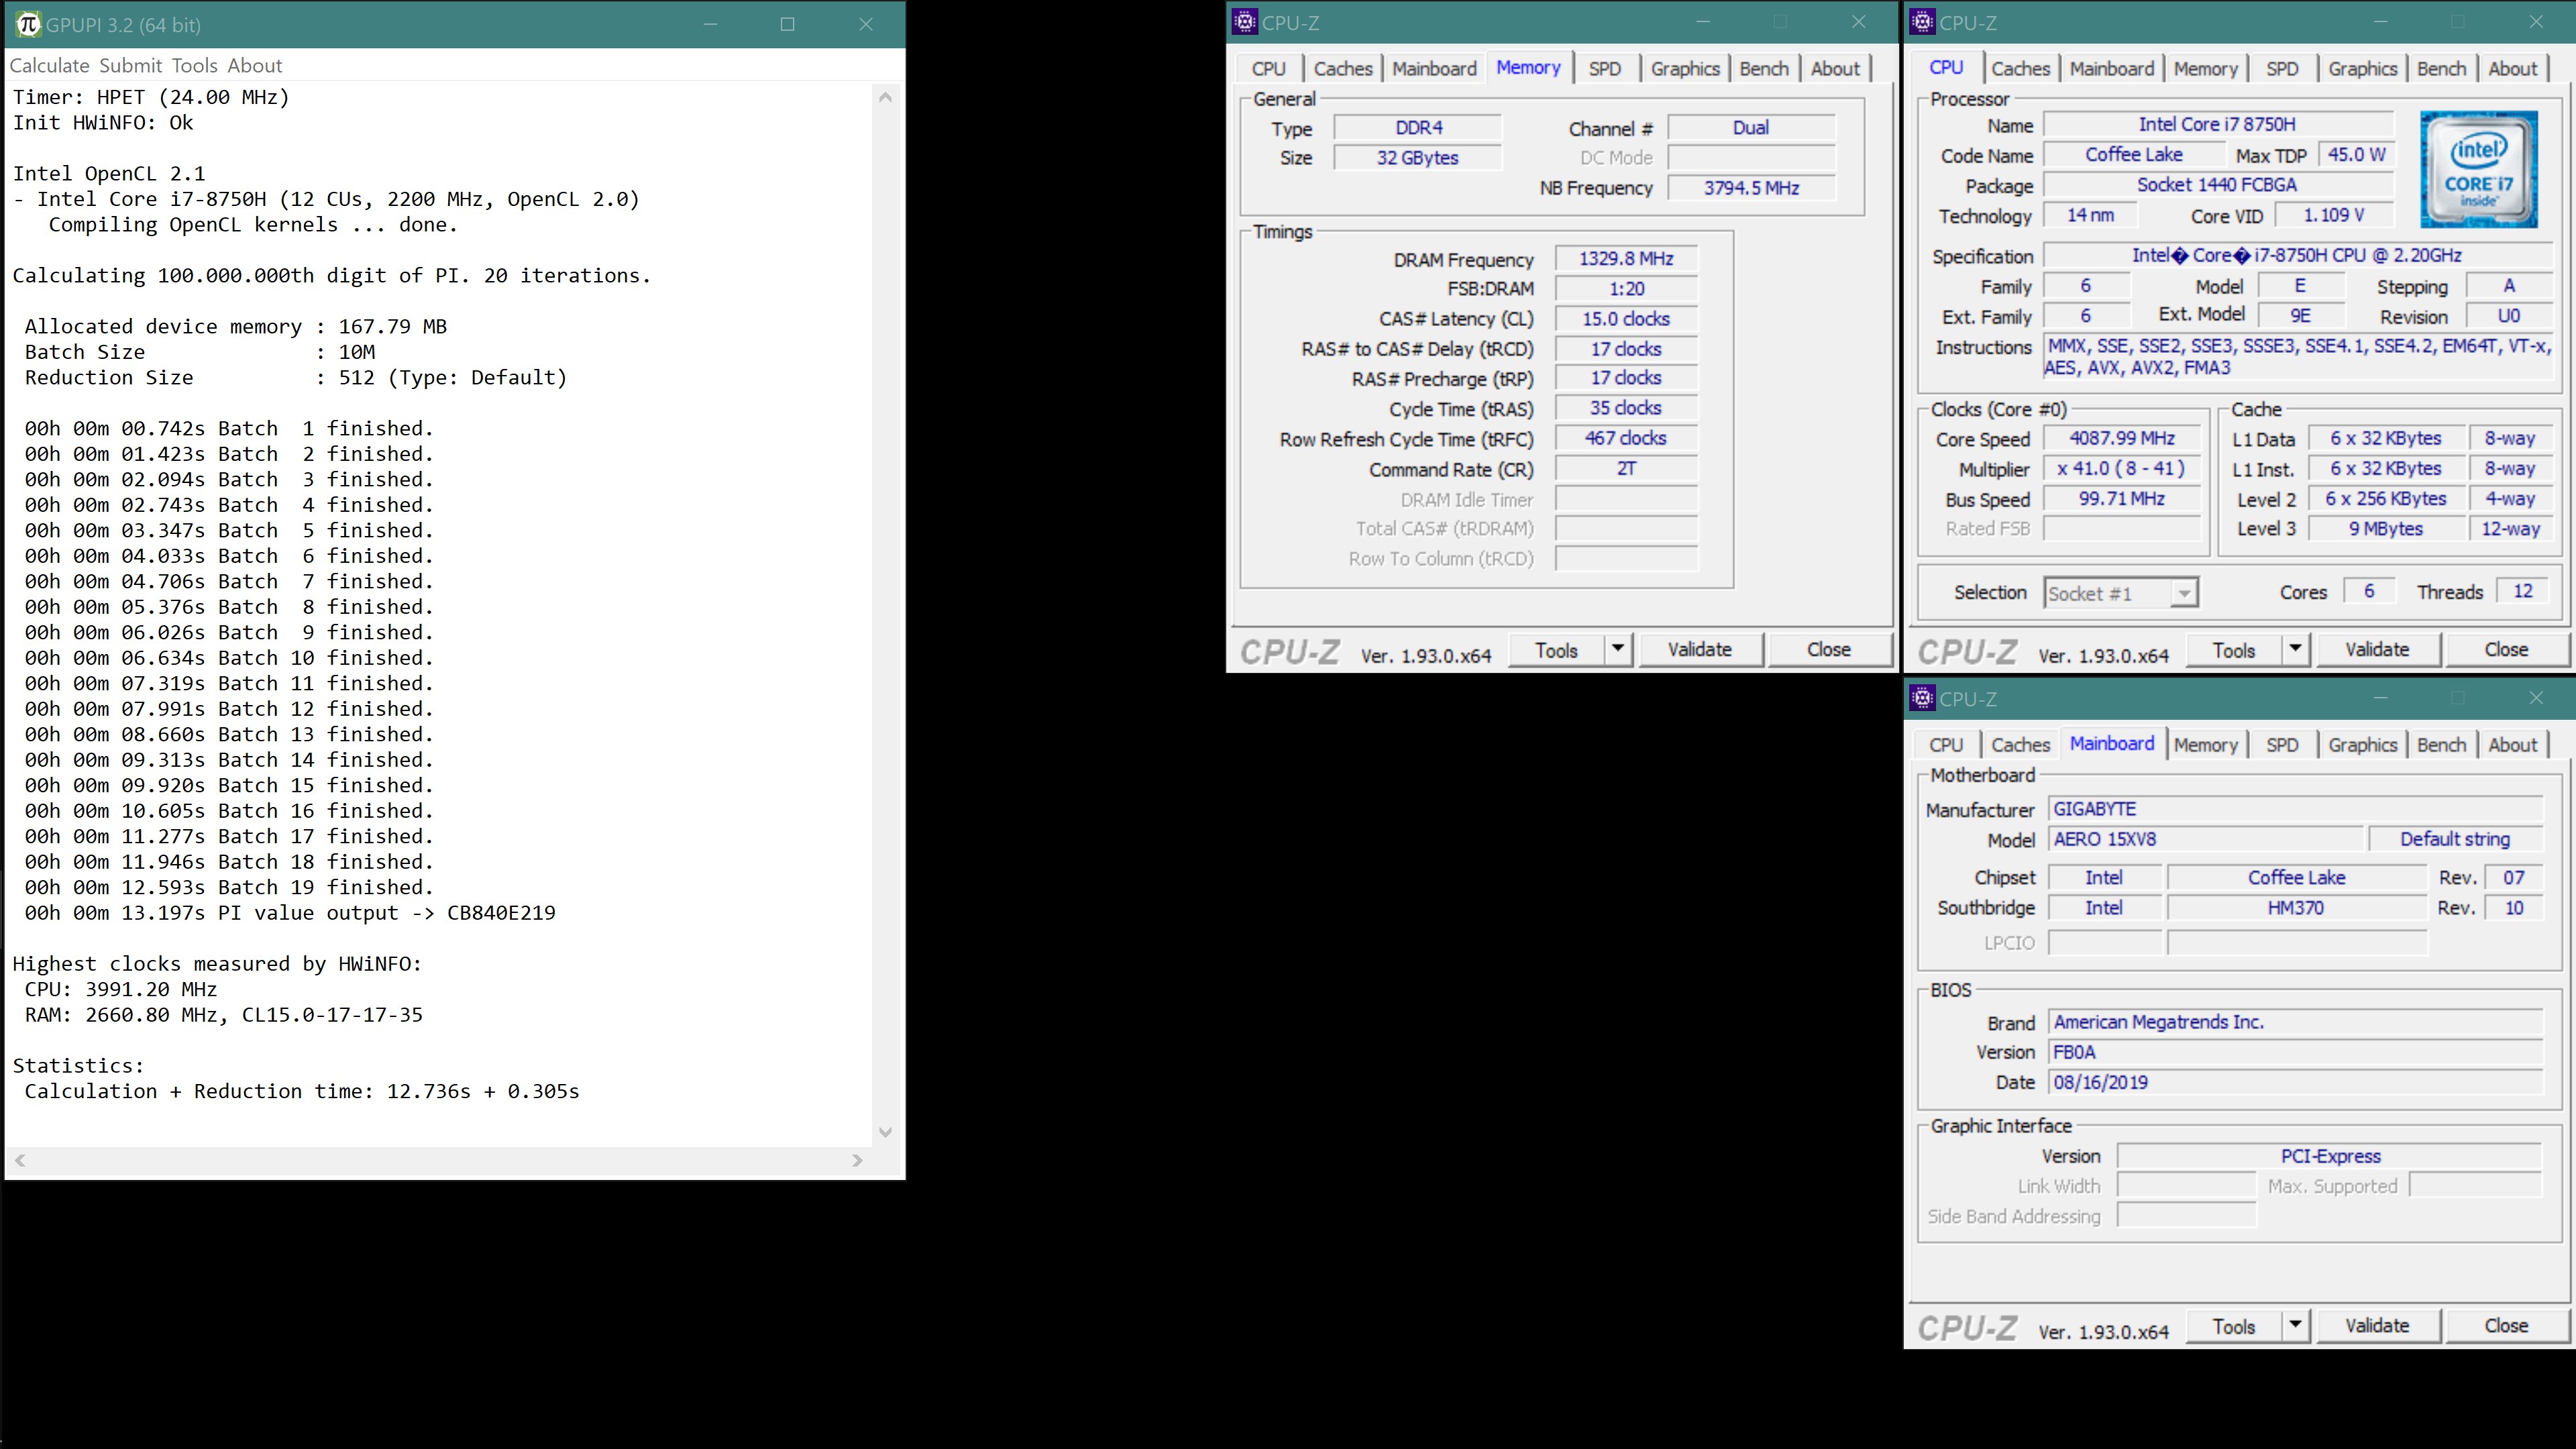The height and width of the screenshot is (1449, 2576).
Task: Open About tab in Memory window
Action: (x=1835, y=68)
